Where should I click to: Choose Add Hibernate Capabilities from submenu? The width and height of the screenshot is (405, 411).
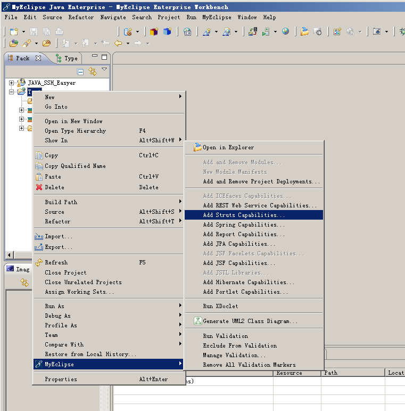249,283
